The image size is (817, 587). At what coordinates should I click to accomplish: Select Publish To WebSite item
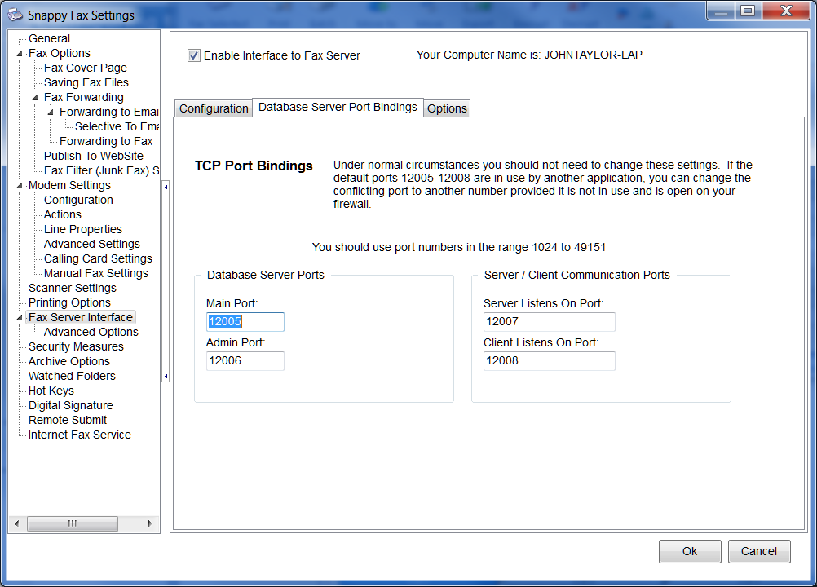tap(93, 156)
